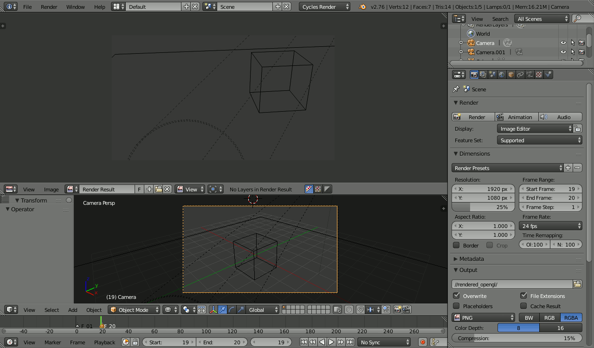Adjust the Compression slider
The height and width of the screenshot is (348, 594).
(x=517, y=338)
